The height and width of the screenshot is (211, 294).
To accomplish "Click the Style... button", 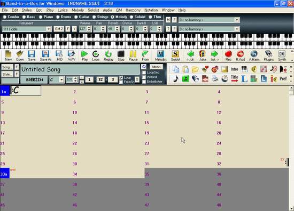I will point(7,74).
